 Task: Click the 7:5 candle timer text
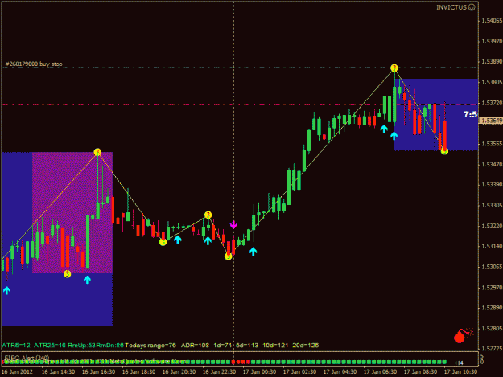tap(470, 114)
